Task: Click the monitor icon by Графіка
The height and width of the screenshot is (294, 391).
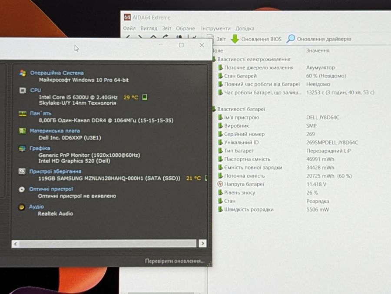Action: [x=22, y=149]
